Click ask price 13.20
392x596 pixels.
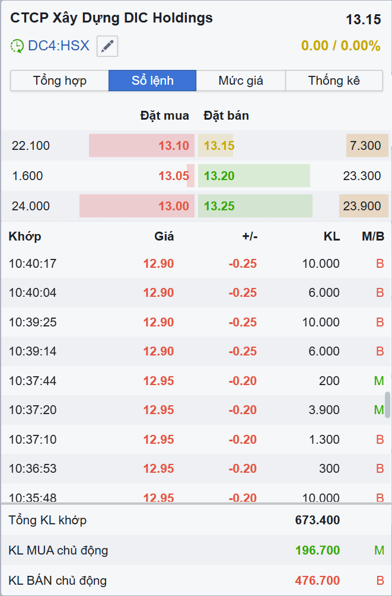[219, 176]
